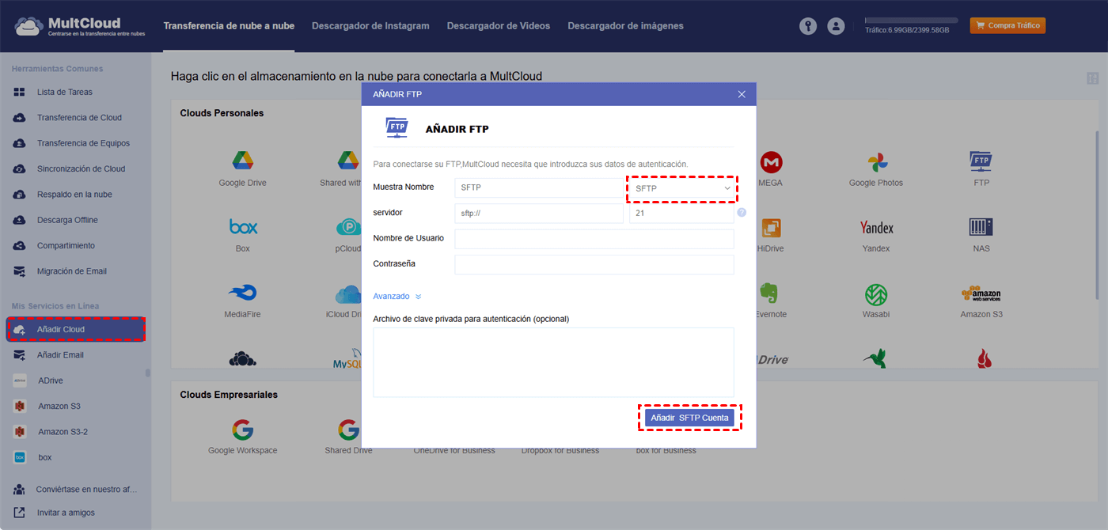Click the Añadir SFTP Cuenta button
Image resolution: width=1108 pixels, height=530 pixels.
click(689, 418)
